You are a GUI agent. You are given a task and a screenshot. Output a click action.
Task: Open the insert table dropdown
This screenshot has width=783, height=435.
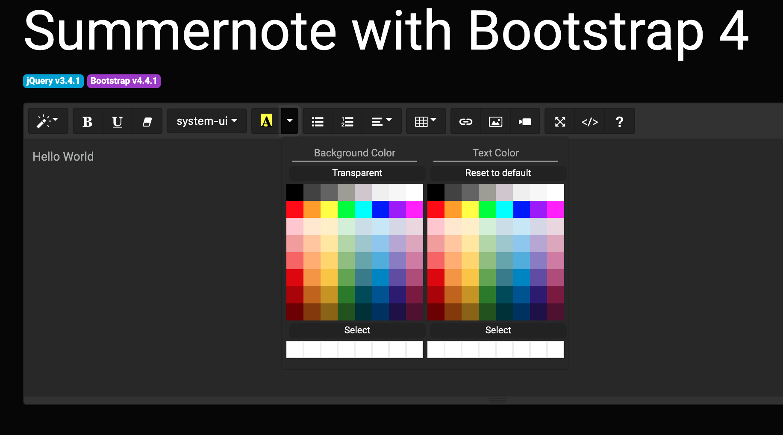pos(426,121)
